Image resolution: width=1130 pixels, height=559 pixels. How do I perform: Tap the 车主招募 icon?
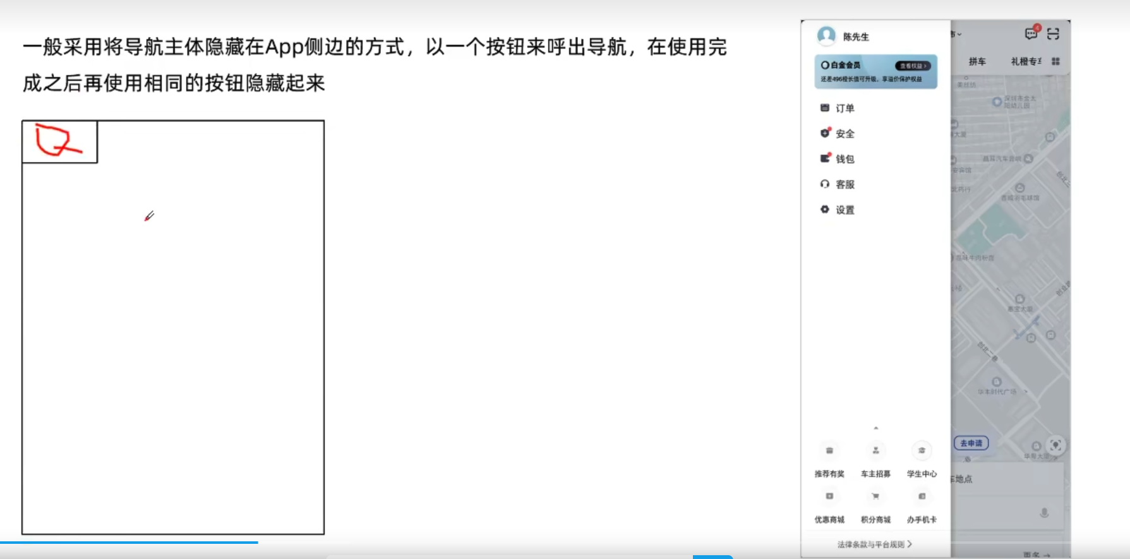pyautogui.click(x=875, y=450)
